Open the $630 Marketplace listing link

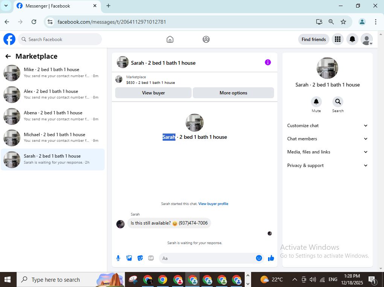click(x=150, y=83)
